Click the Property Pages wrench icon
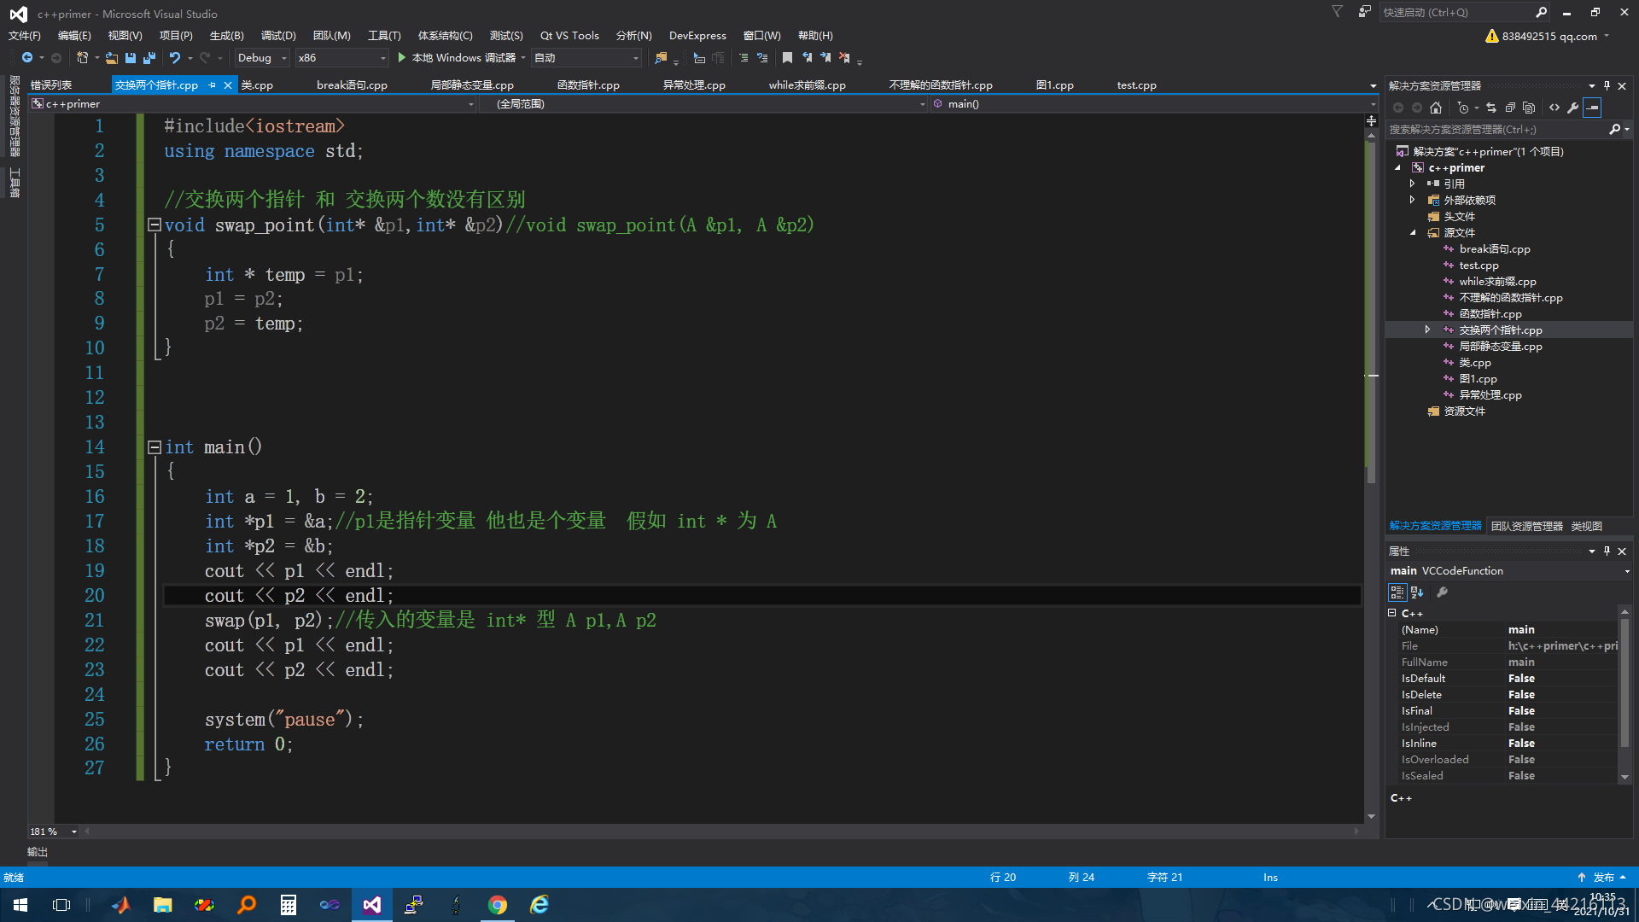 click(1443, 592)
